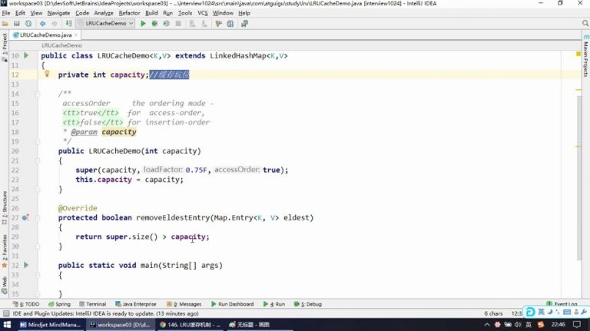This screenshot has height=331, width=590.
Task: Click the Debug bug icon in toolbar
Action: 155,24
